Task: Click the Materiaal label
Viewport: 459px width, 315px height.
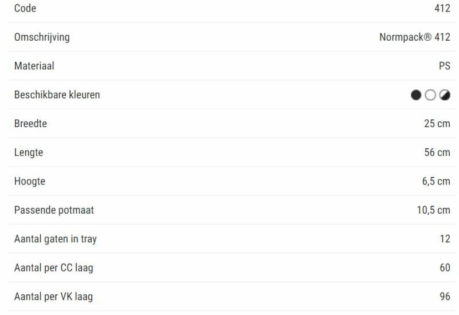Action: [x=34, y=66]
